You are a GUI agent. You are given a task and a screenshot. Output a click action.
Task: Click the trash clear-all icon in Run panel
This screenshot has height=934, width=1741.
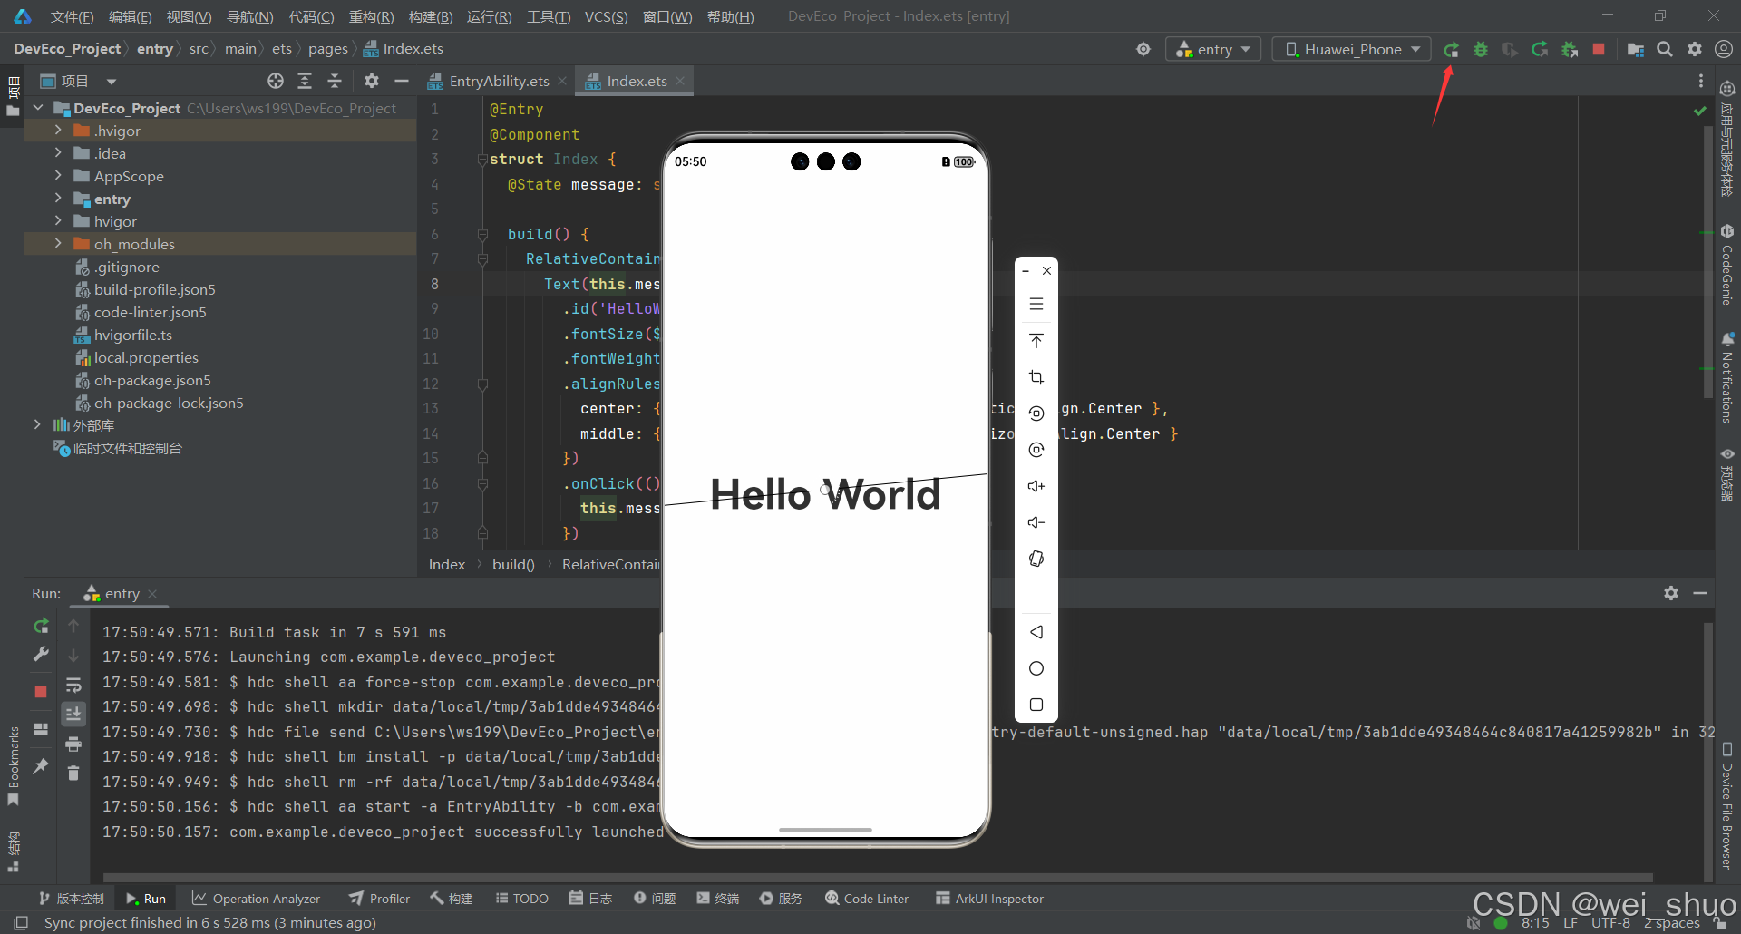pos(73,773)
